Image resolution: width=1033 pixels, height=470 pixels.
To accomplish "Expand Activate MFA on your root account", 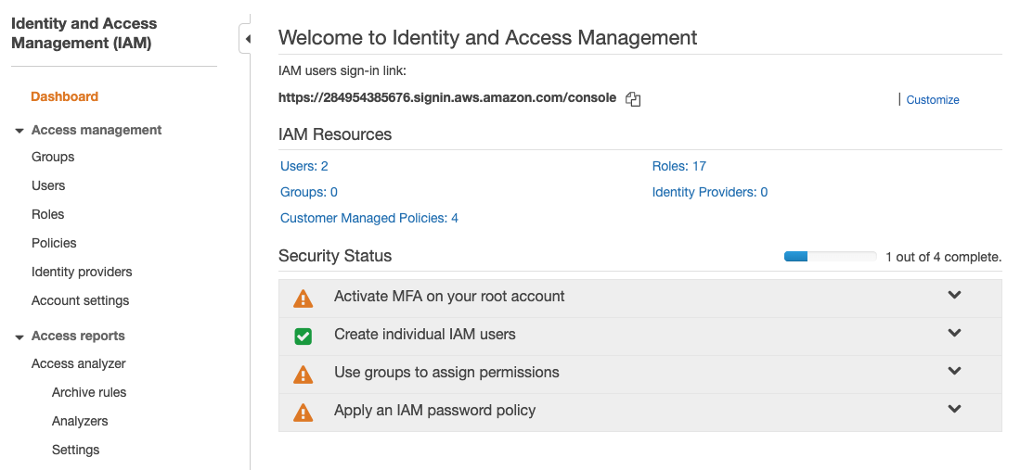I will 954,296.
